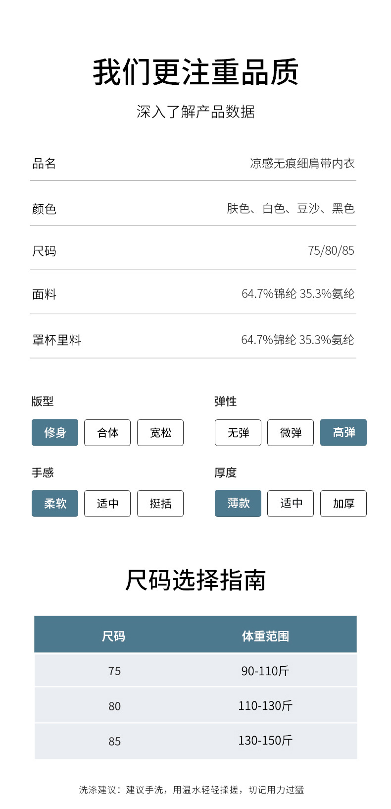The height and width of the screenshot is (809, 391).
Task: Click the 肤色、白色、豆沙、黑色 color list
Action: (x=291, y=209)
